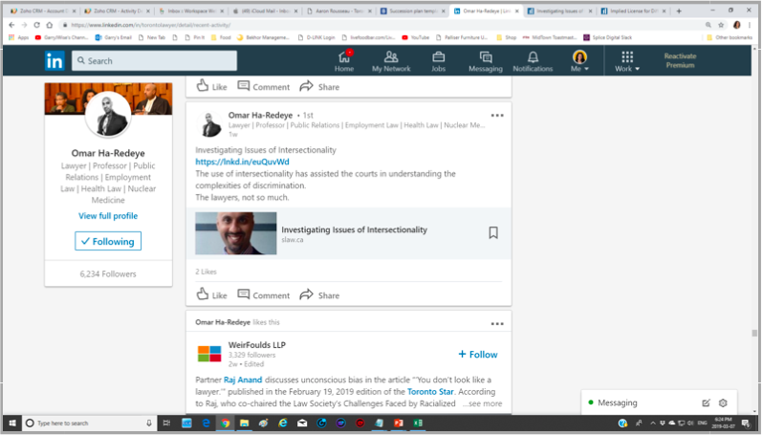Open the Notifications bell

click(x=533, y=61)
